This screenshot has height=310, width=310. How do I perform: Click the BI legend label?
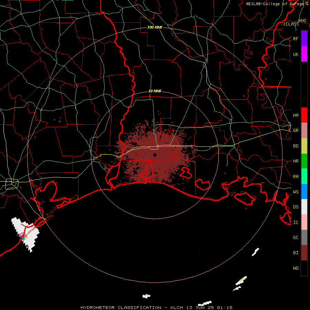[x=296, y=253]
